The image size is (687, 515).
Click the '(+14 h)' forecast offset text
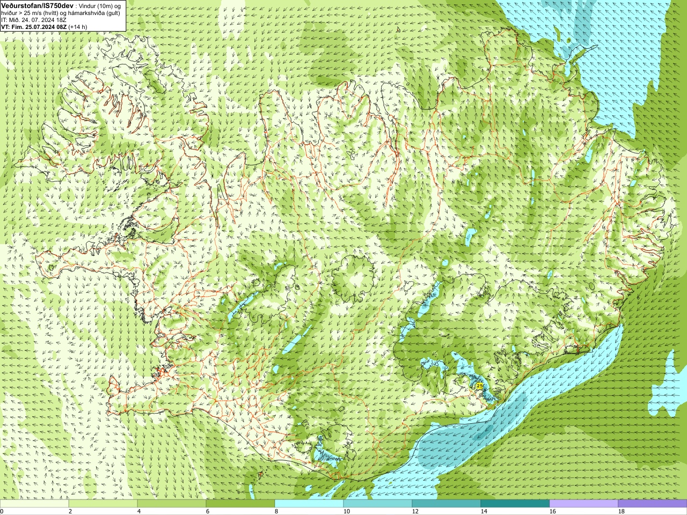[78, 26]
